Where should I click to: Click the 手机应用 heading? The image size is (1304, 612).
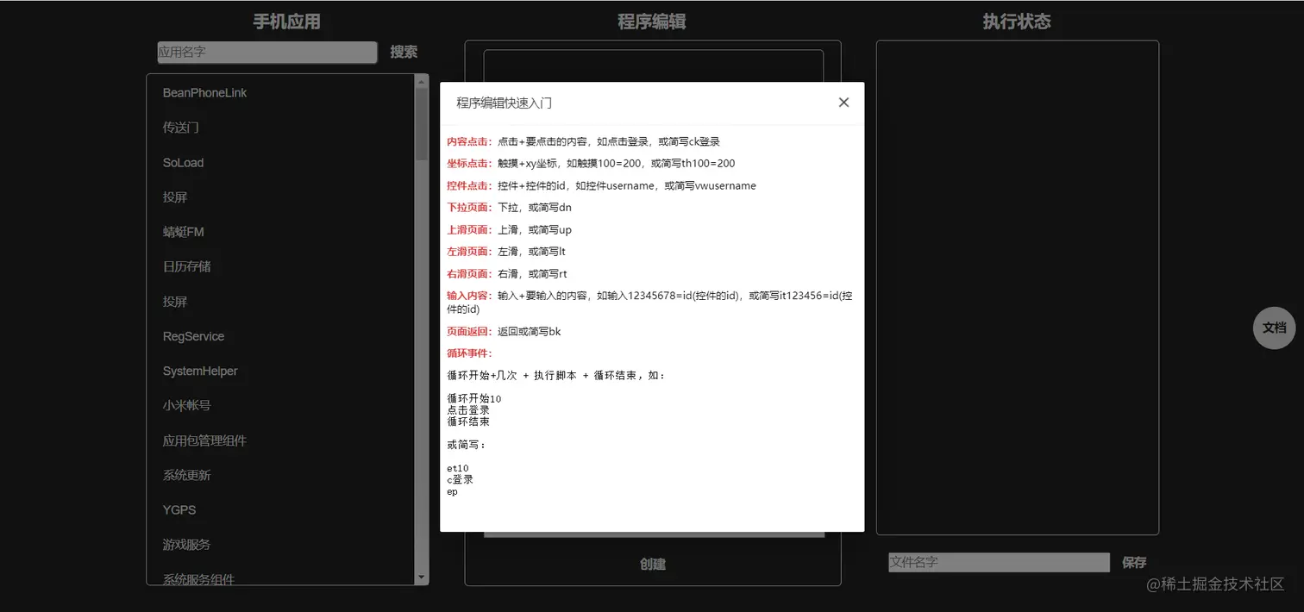(286, 22)
